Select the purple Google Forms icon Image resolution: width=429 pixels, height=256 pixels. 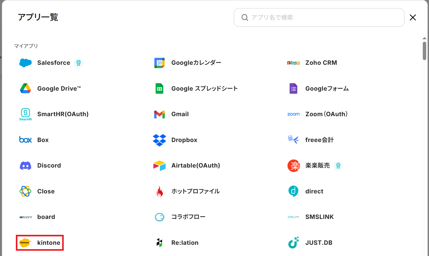[x=293, y=88]
